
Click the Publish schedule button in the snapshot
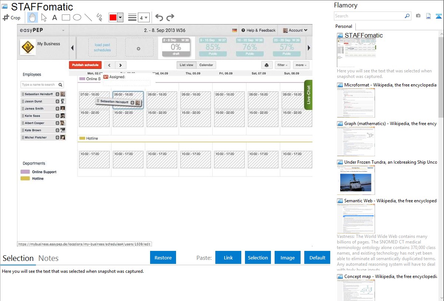pyautogui.click(x=85, y=65)
